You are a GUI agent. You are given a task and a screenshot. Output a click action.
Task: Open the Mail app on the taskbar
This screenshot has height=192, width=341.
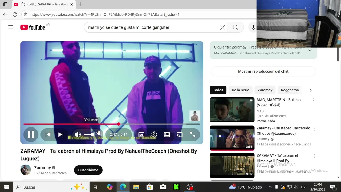[163, 187]
